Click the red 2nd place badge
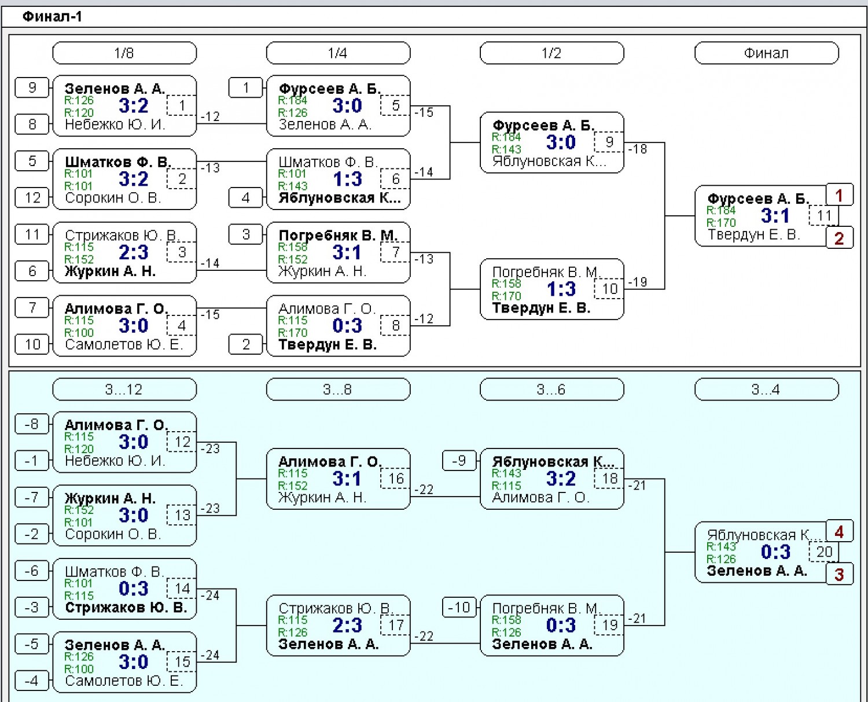This screenshot has height=702, width=868. click(839, 238)
